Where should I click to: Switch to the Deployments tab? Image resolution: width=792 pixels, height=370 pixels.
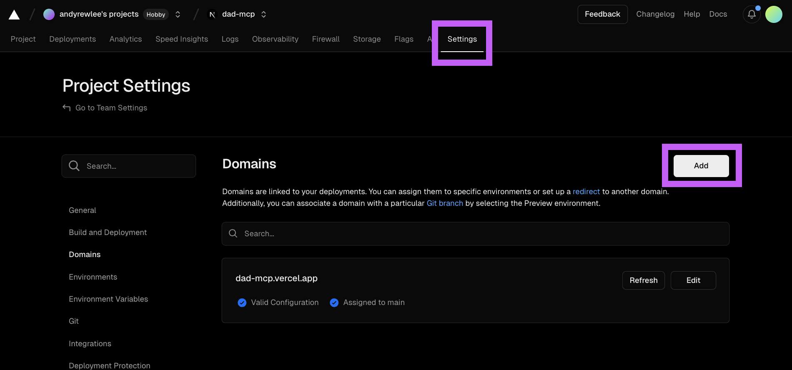click(73, 39)
